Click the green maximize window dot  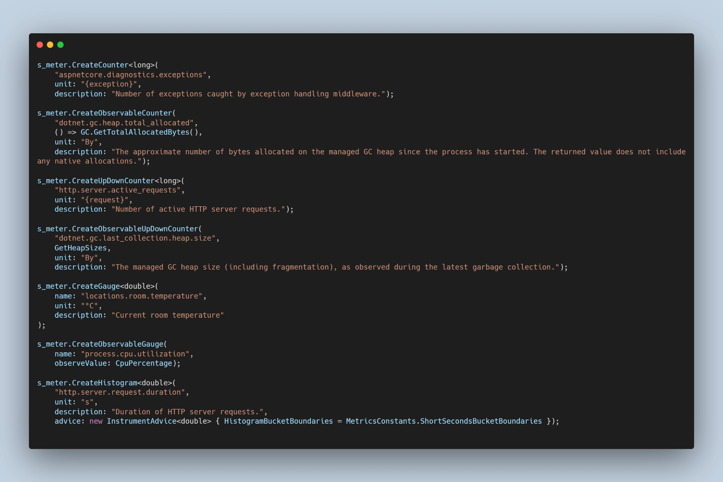click(x=60, y=45)
